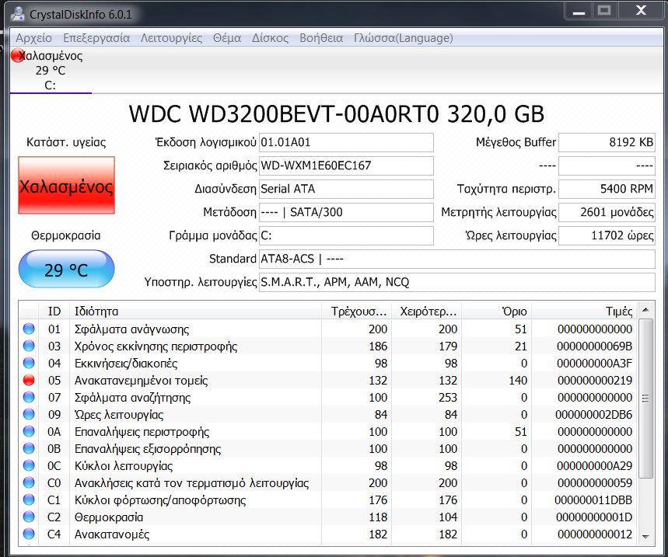Open the Αρχείο menu
Viewport: 668px width, 557px height.
click(33, 38)
